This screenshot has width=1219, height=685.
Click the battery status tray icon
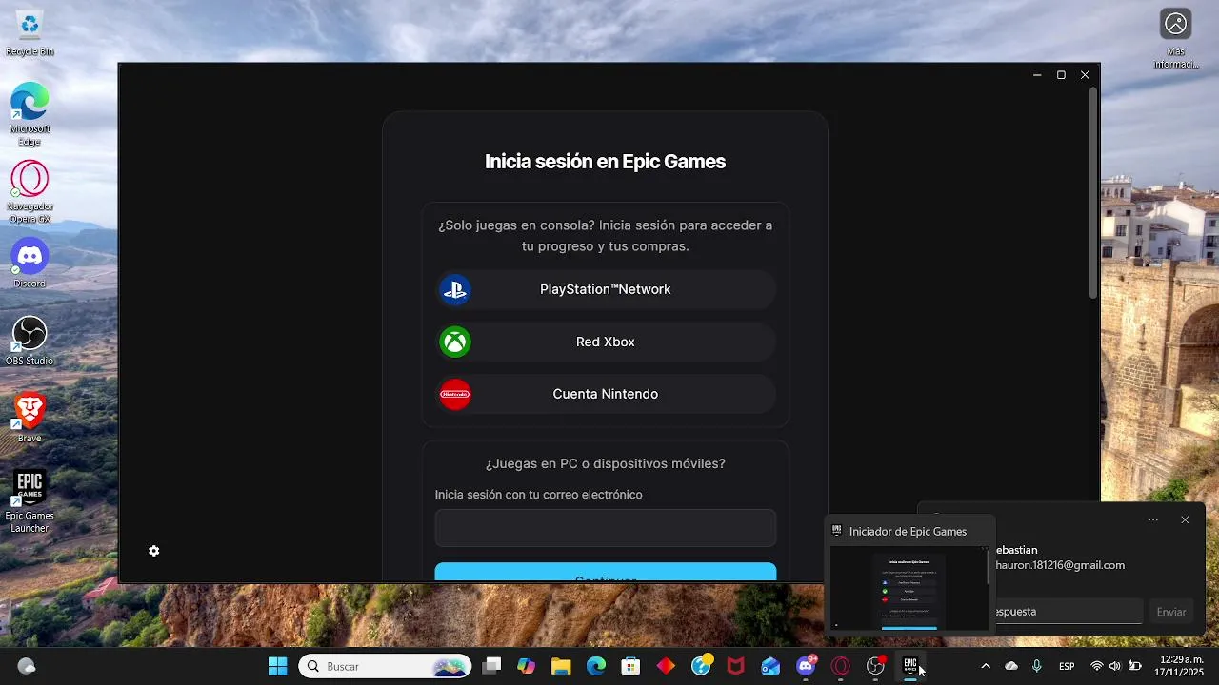coord(1134,666)
